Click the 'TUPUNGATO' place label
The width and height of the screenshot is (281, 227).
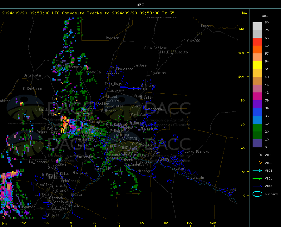[56, 178]
